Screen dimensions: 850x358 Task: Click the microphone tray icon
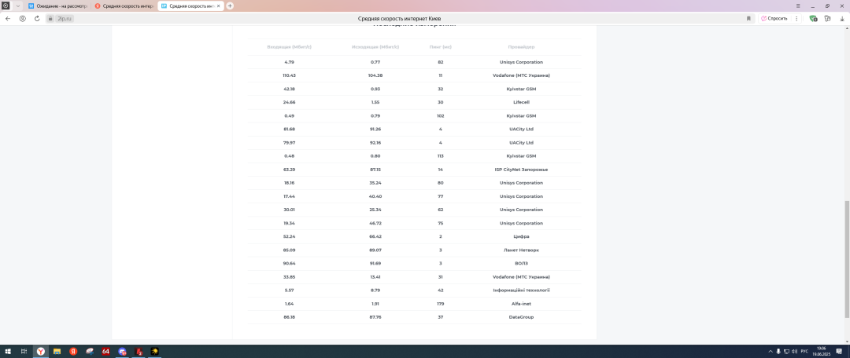click(778, 352)
